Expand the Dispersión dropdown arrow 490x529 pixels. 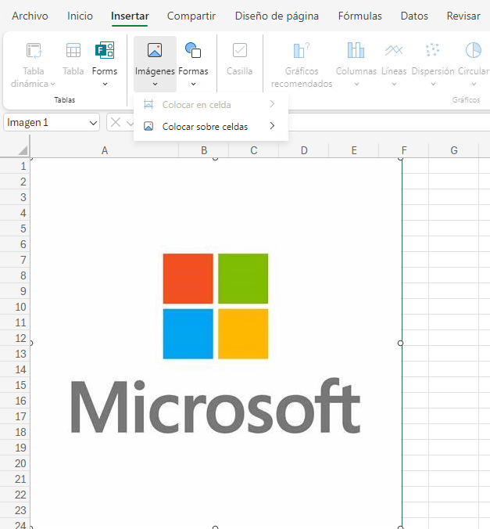point(434,84)
